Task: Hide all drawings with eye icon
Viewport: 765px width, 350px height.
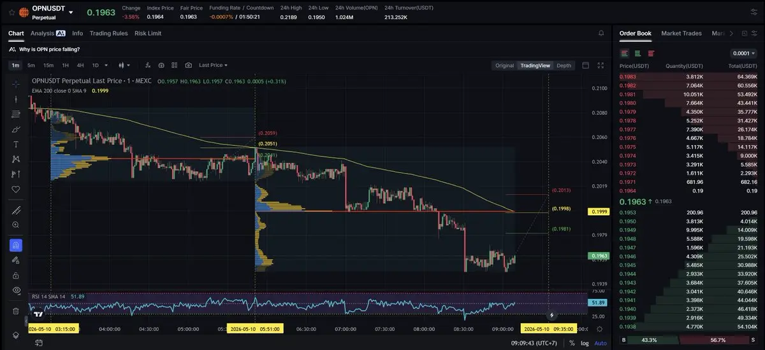Action: click(x=16, y=290)
